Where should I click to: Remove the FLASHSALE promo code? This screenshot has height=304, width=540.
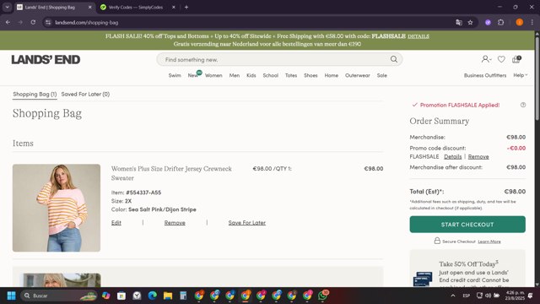pyautogui.click(x=478, y=156)
